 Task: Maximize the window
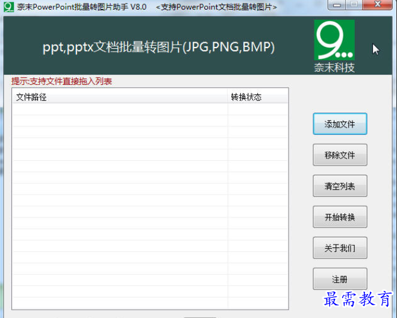tap(354, 5)
